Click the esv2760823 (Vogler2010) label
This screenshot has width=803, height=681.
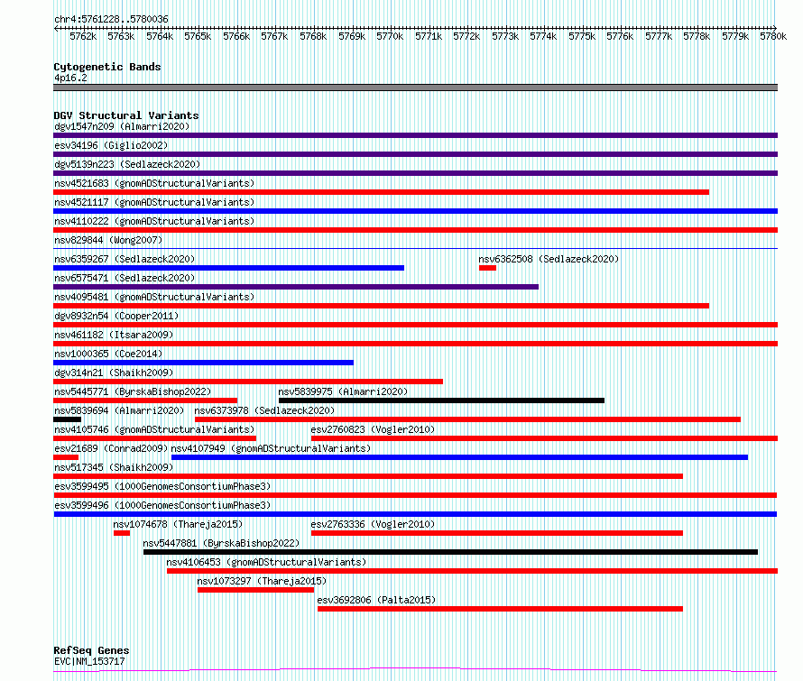(x=373, y=429)
